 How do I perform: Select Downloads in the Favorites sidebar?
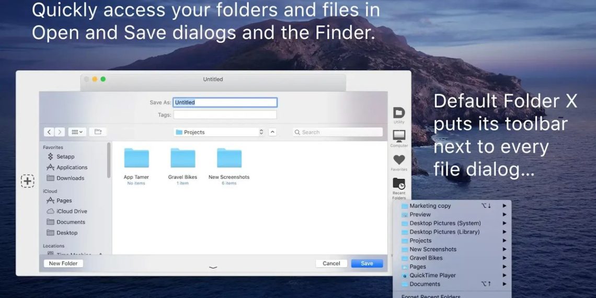[70, 178]
